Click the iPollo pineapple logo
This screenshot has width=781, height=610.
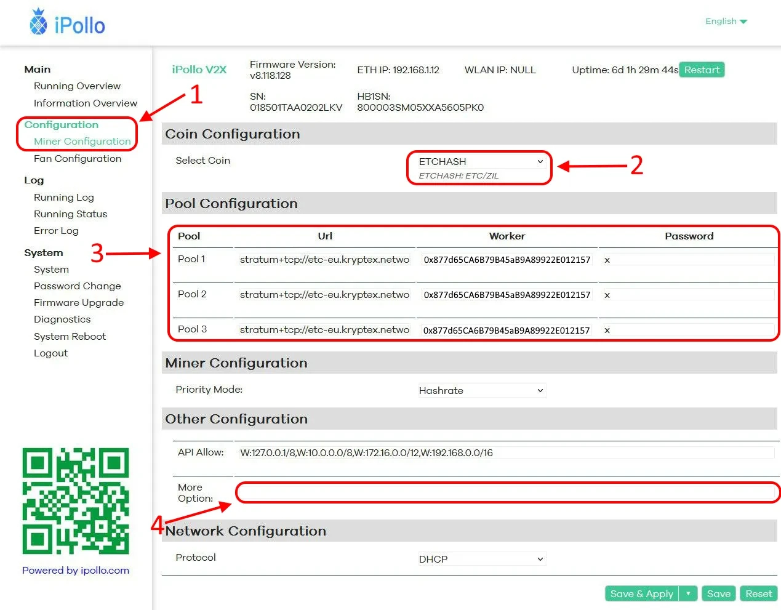tap(38, 23)
